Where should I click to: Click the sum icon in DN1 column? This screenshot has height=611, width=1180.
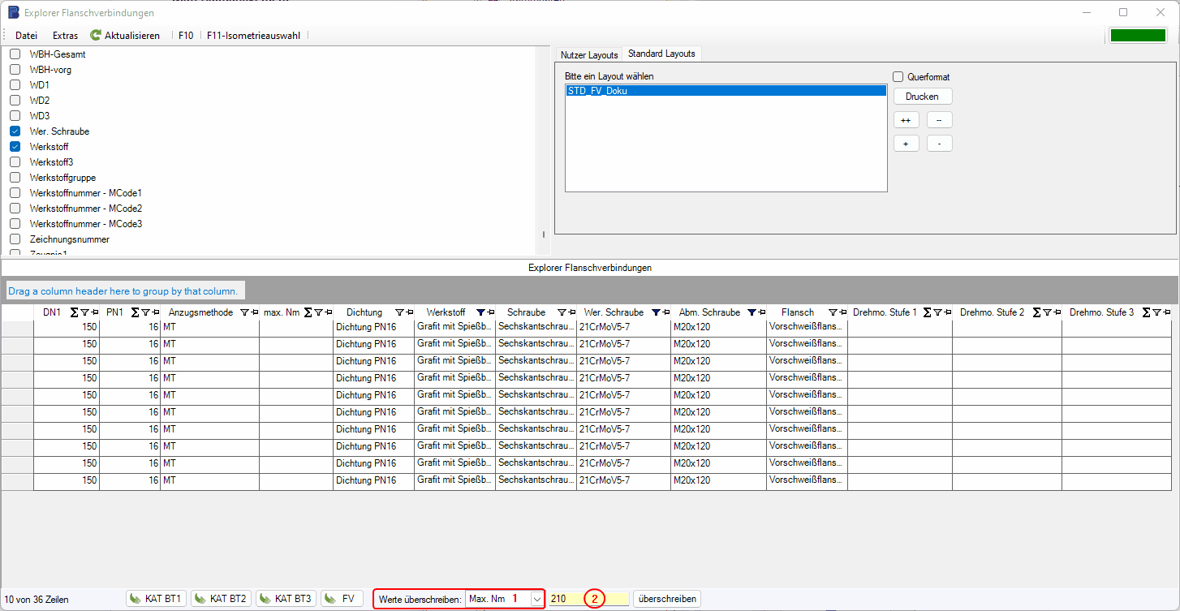75,312
